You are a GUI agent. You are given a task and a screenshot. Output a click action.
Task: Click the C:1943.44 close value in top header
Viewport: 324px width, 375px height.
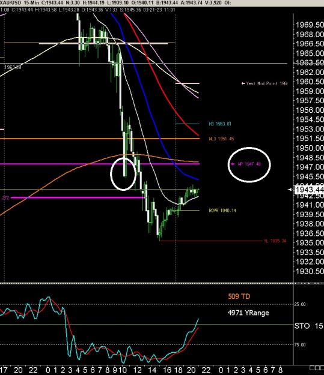[52, 3]
